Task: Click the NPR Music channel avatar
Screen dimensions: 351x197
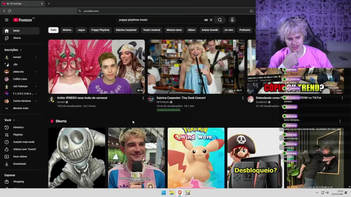Action: pyautogui.click(x=151, y=99)
